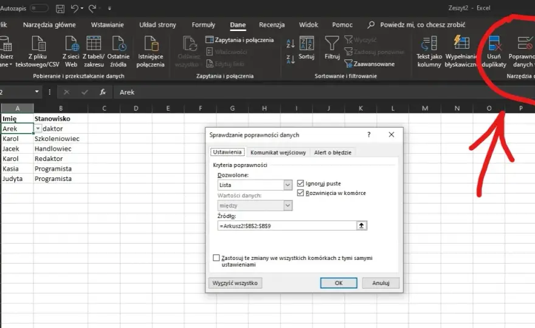The width and height of the screenshot is (535, 328).
Task: Expand the Name Box dropdown arrow
Action: click(x=37, y=92)
